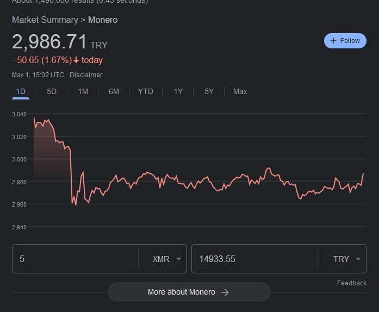This screenshot has width=379, height=312.
Task: Show the 5Y price chart
Action: click(209, 92)
